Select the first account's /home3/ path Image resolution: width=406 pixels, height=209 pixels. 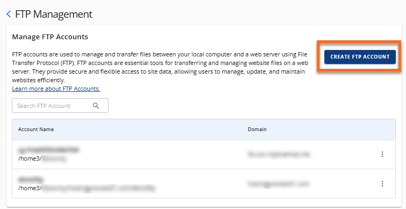(42, 158)
